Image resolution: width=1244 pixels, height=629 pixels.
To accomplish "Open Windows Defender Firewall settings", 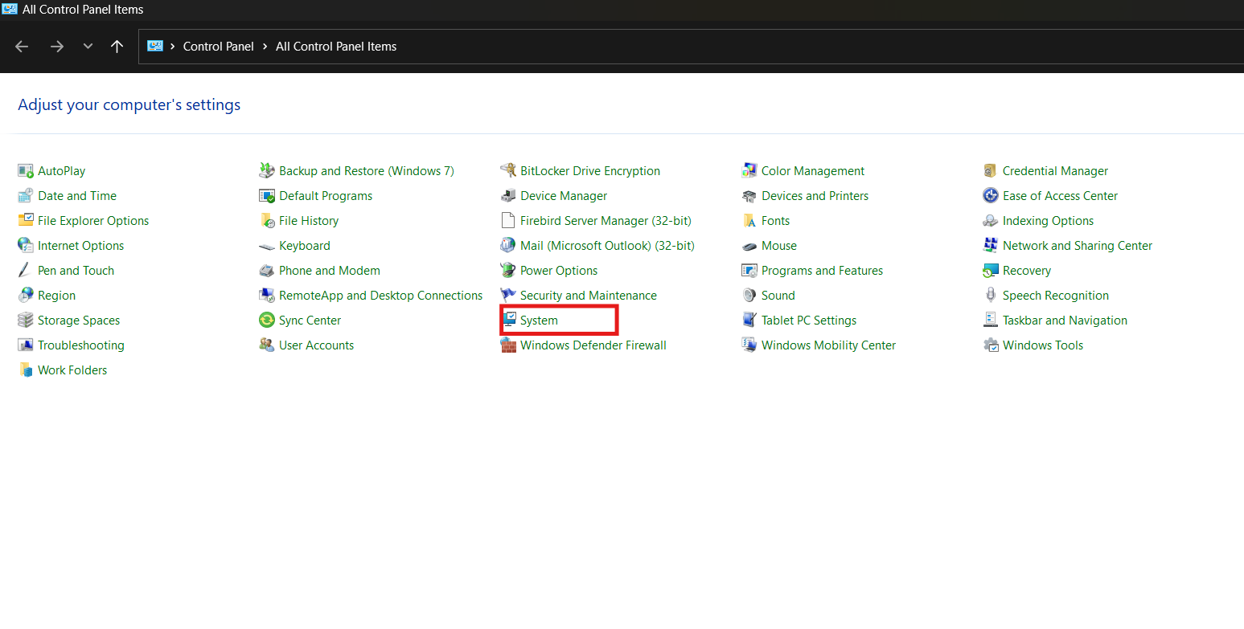I will click(x=593, y=345).
